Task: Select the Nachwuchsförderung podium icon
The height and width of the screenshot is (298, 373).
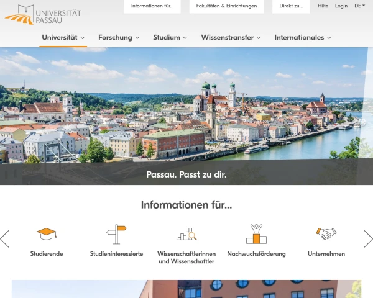Action: pos(256,234)
